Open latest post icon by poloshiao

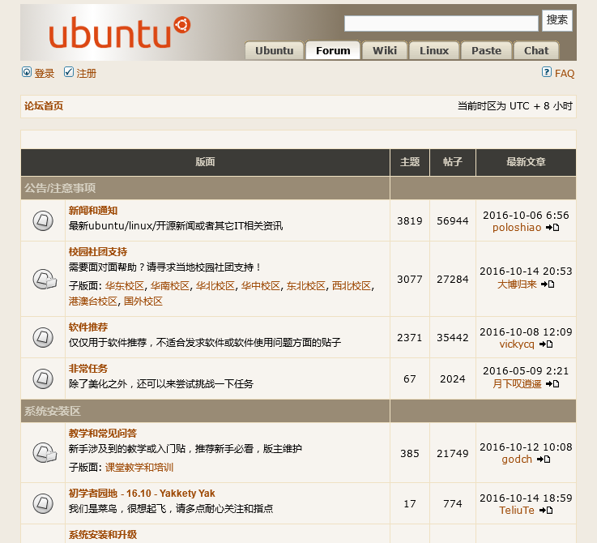click(x=552, y=228)
